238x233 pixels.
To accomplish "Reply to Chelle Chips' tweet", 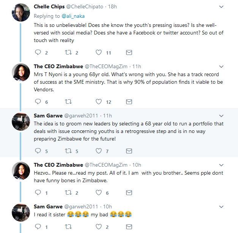I will point(38,52).
